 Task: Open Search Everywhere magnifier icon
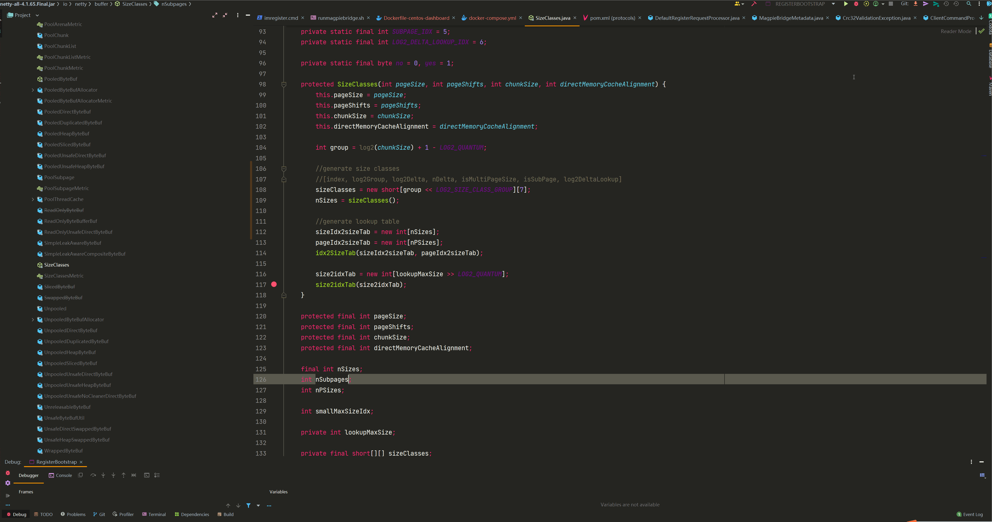[x=969, y=4]
